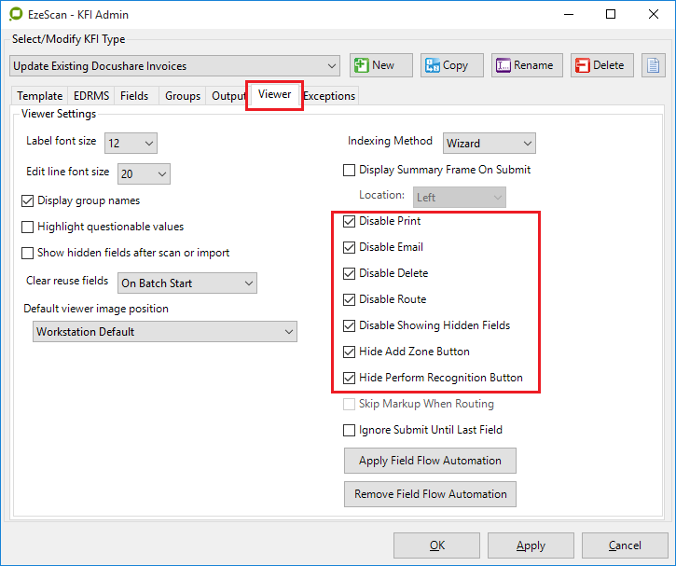Viewport: 676px width, 566px height.
Task: Switch to the Fields tab
Action: [x=134, y=96]
